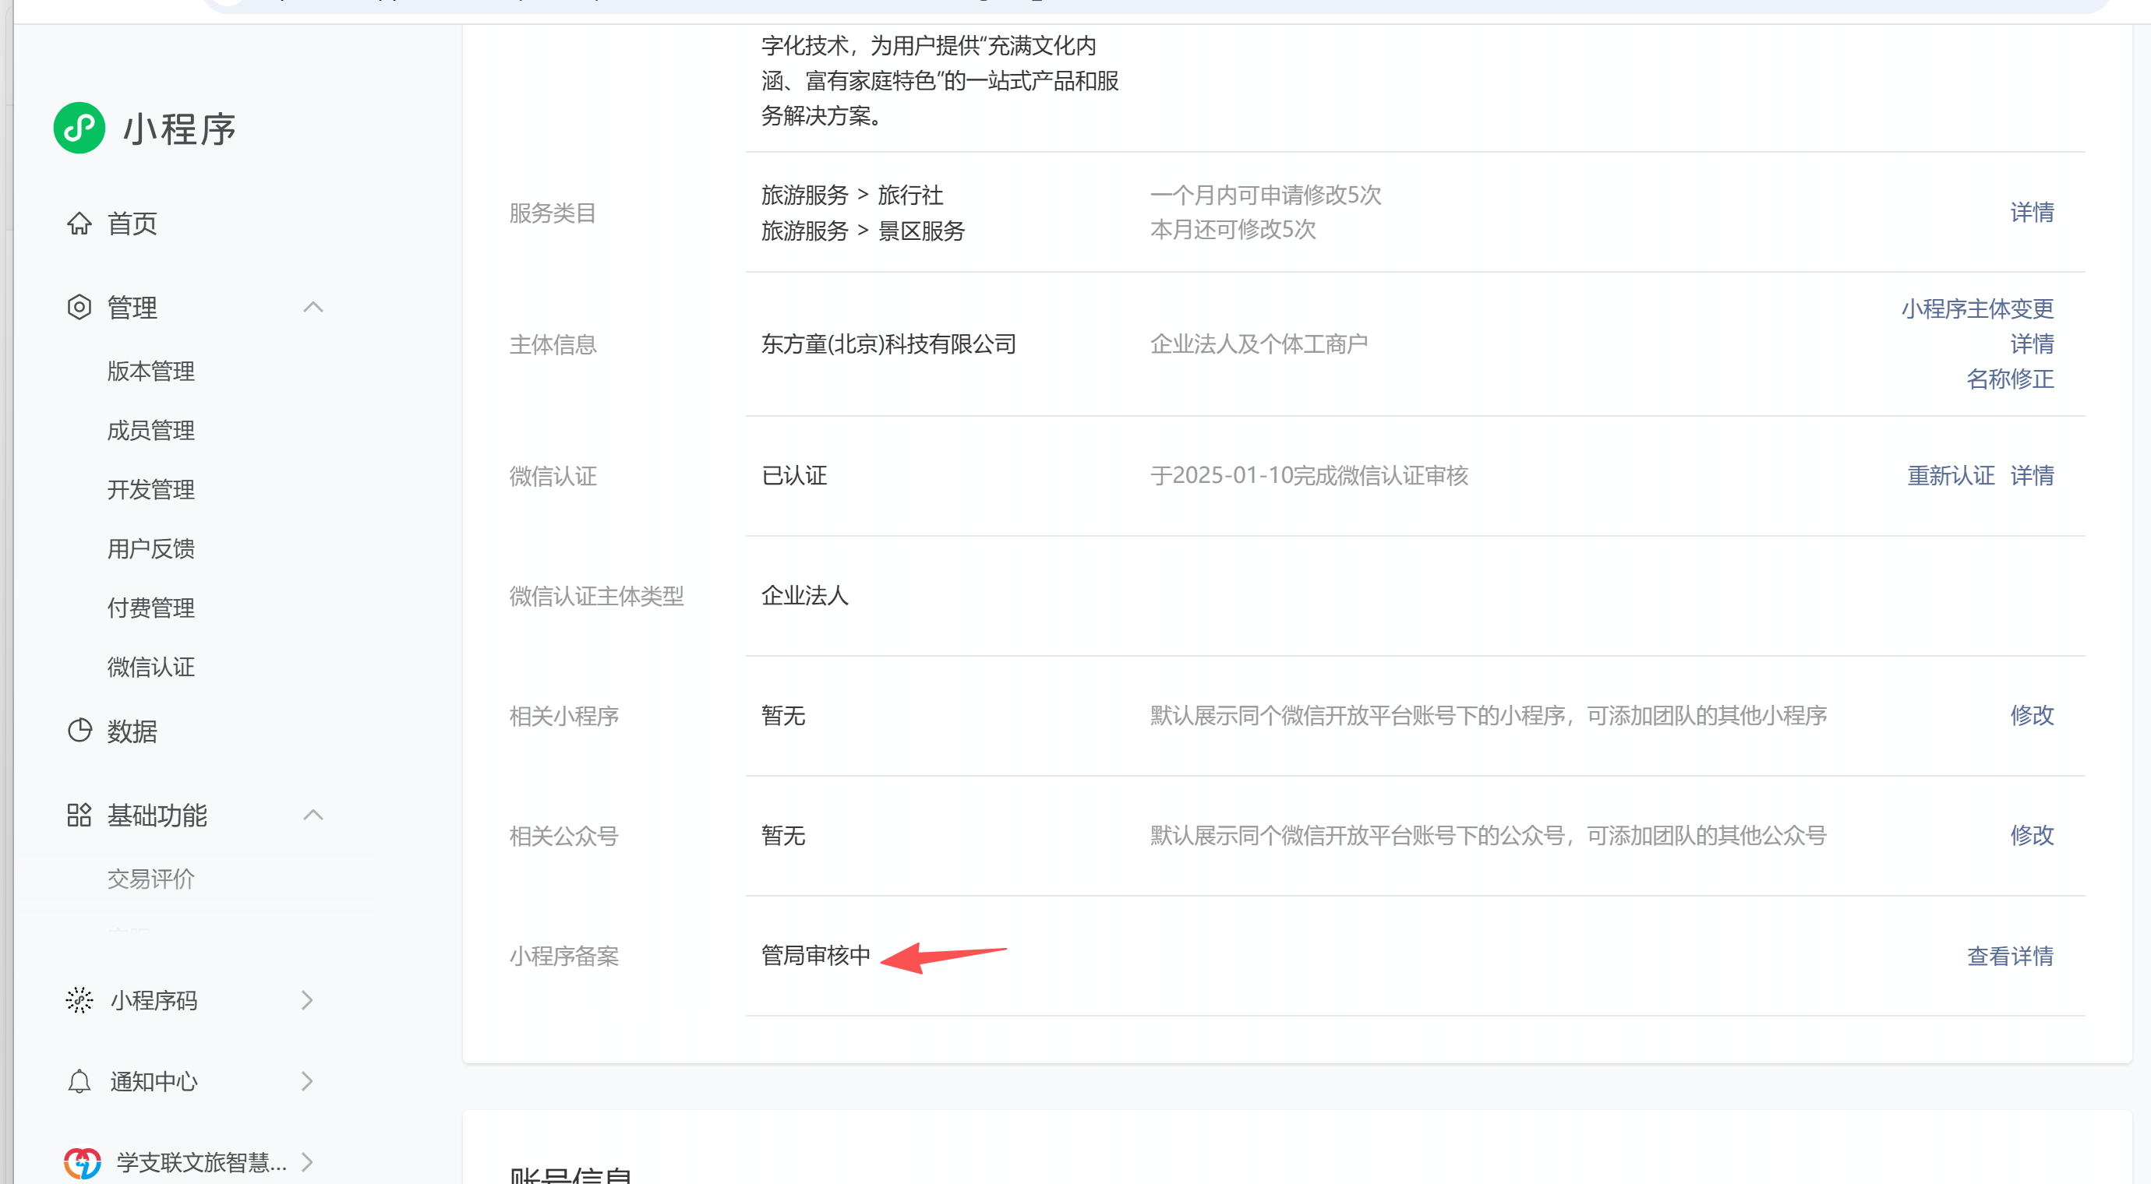Click the green Mini Program logo icon
This screenshot has width=2151, height=1184.
click(79, 128)
